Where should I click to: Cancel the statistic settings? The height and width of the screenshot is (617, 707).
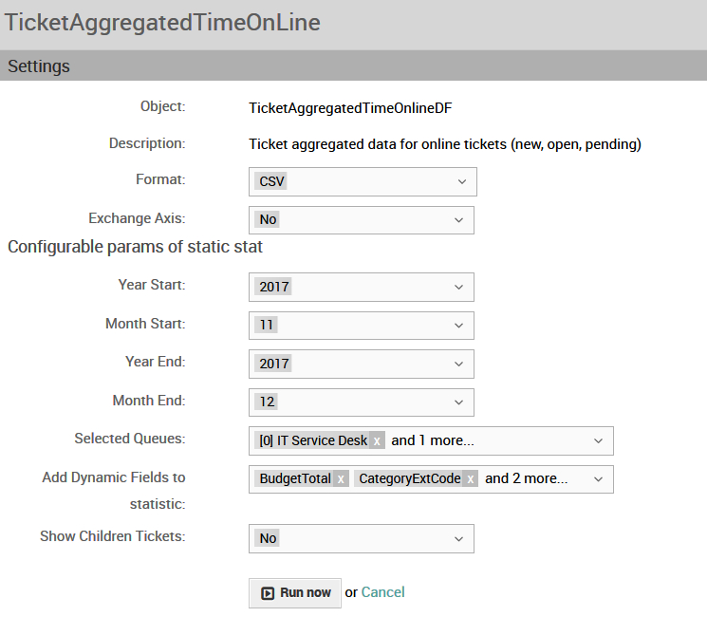click(x=382, y=592)
